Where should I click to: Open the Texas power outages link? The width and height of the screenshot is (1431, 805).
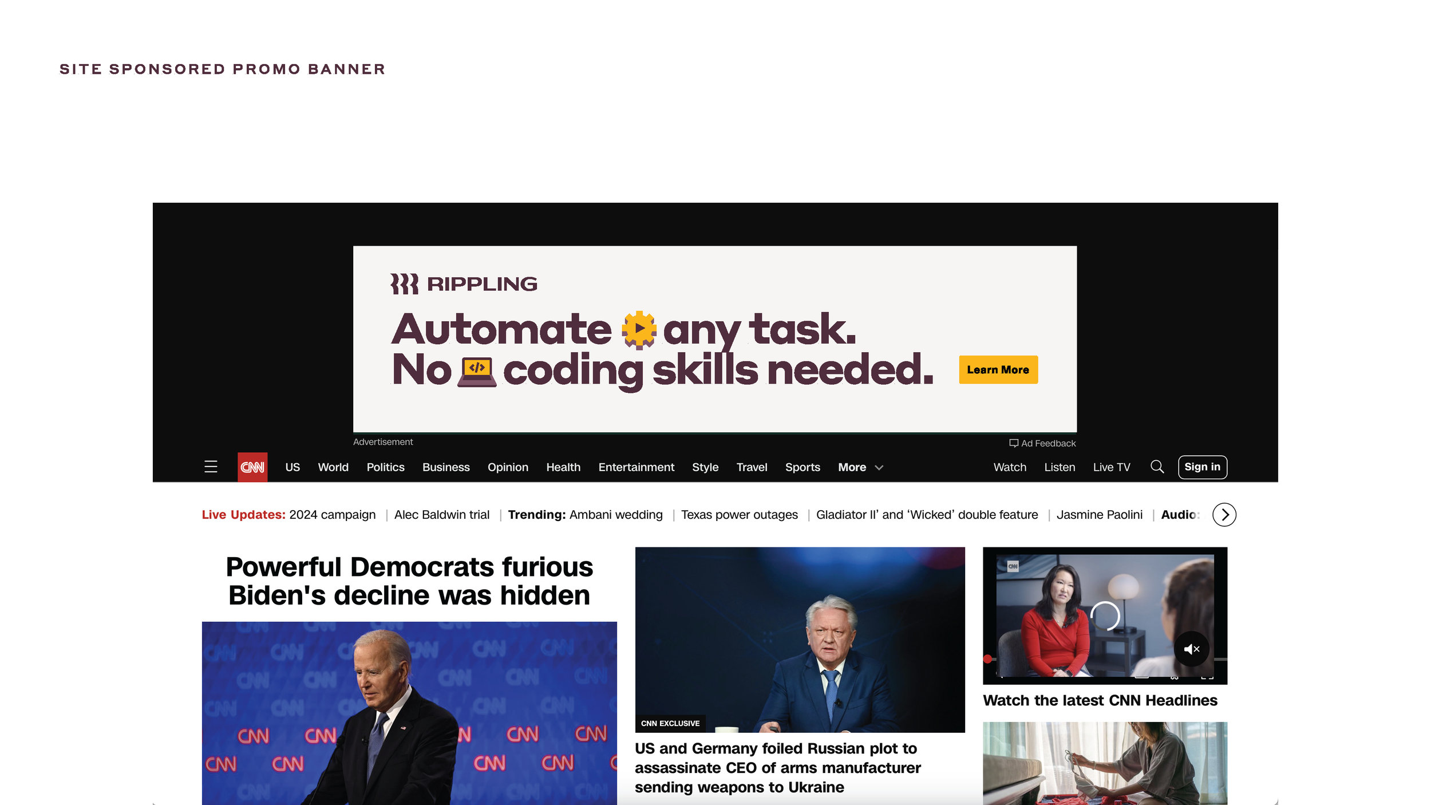point(739,515)
